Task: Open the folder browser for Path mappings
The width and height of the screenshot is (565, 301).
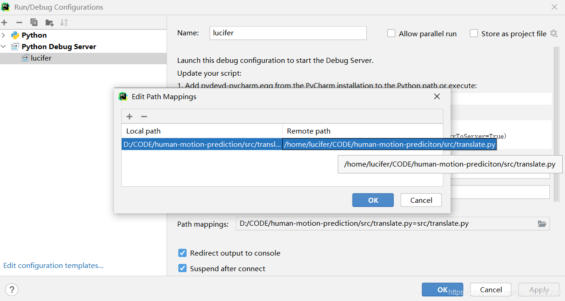Action: [x=542, y=223]
